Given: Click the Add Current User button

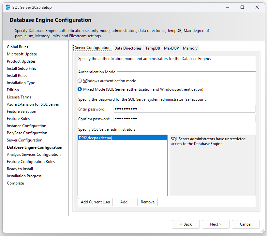Looking at the screenshot, I should pyautogui.click(x=95, y=202).
